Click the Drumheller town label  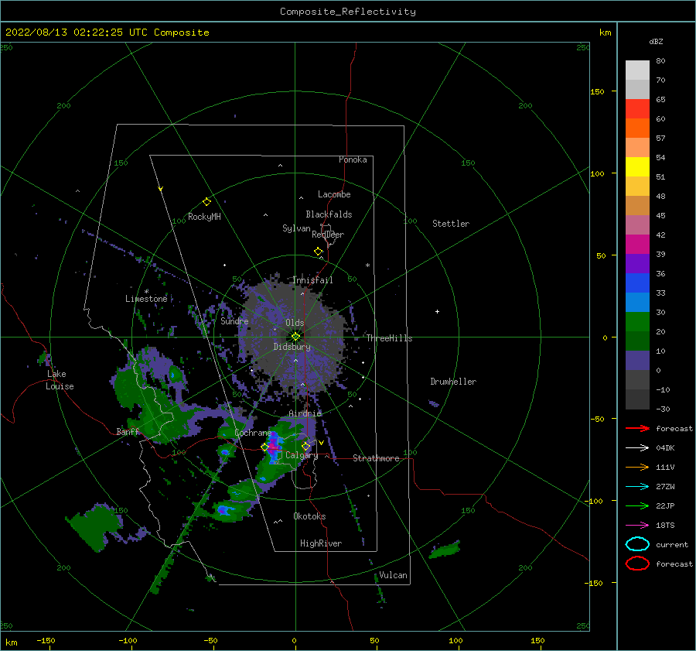[453, 382]
